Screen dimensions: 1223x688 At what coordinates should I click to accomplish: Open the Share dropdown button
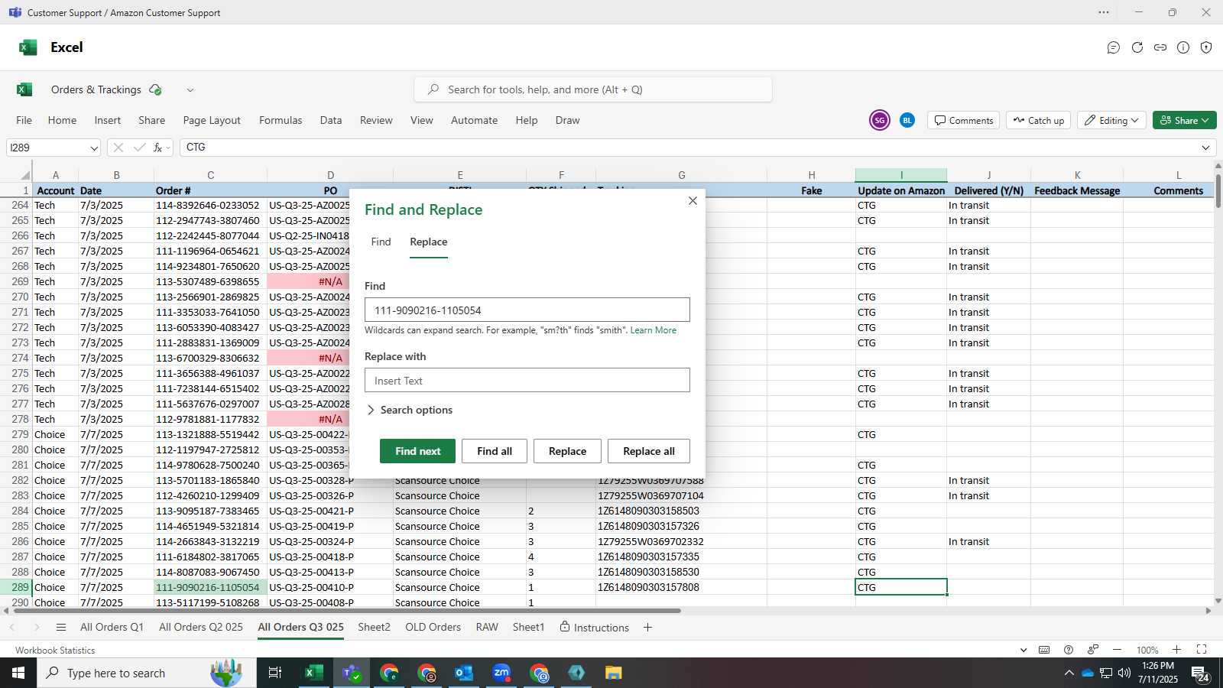(1184, 120)
